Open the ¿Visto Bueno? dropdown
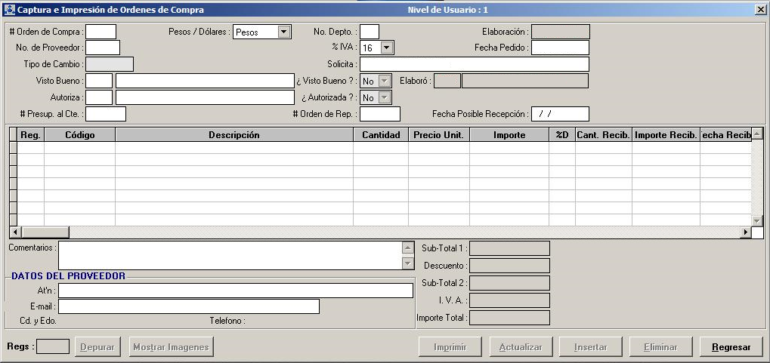Screen dimensions: 770x363 (385, 81)
